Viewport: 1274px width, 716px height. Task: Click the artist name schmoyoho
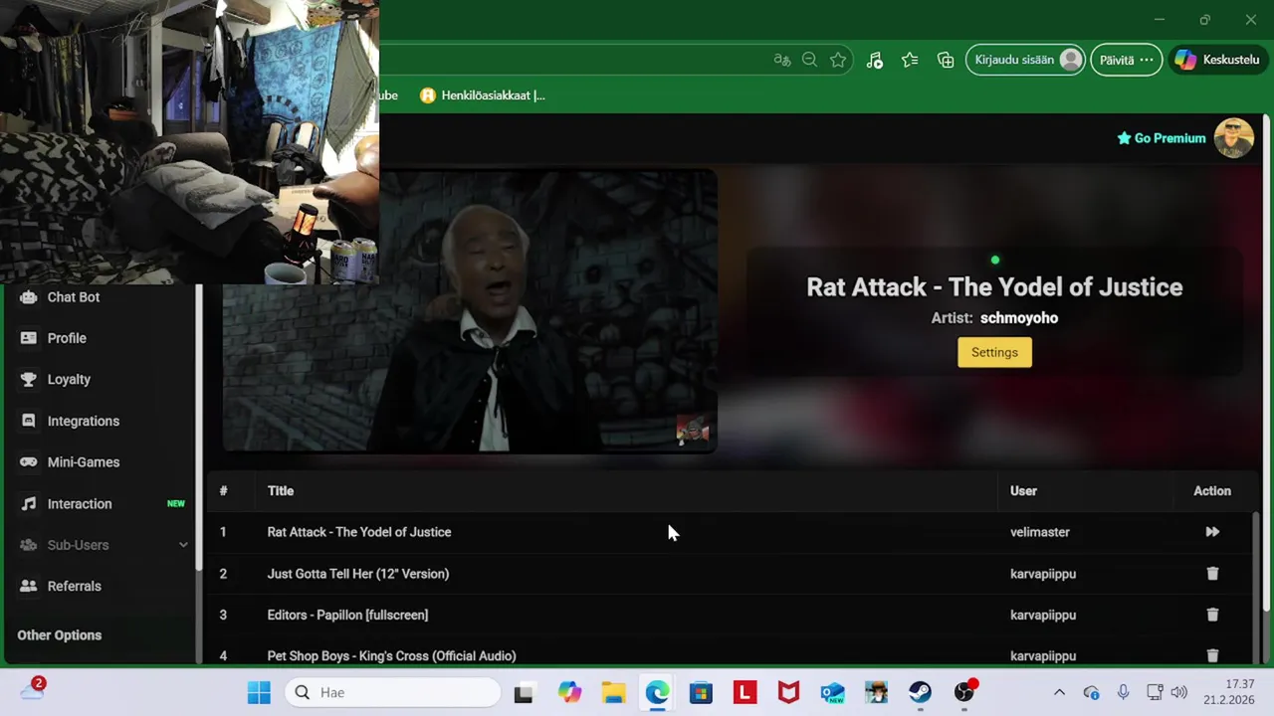pyautogui.click(x=1019, y=318)
